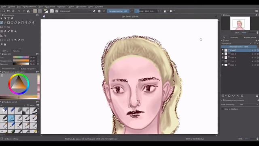The height and width of the screenshot is (146, 259).
Task: Select the Move tool cross icon
Action: pyautogui.click(x=5, y=27)
